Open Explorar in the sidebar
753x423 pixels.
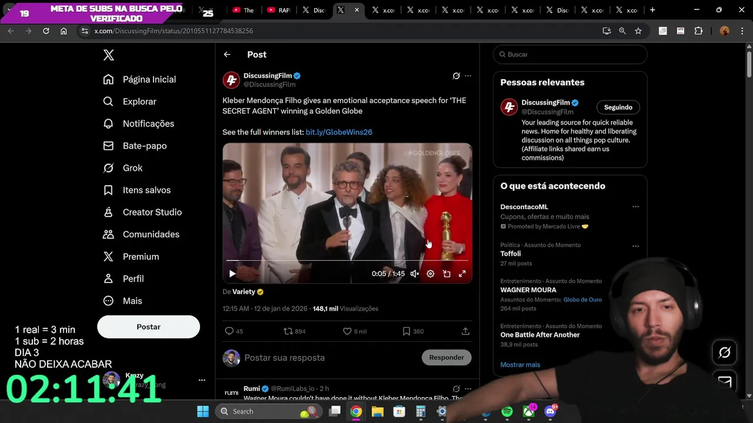pos(130,102)
